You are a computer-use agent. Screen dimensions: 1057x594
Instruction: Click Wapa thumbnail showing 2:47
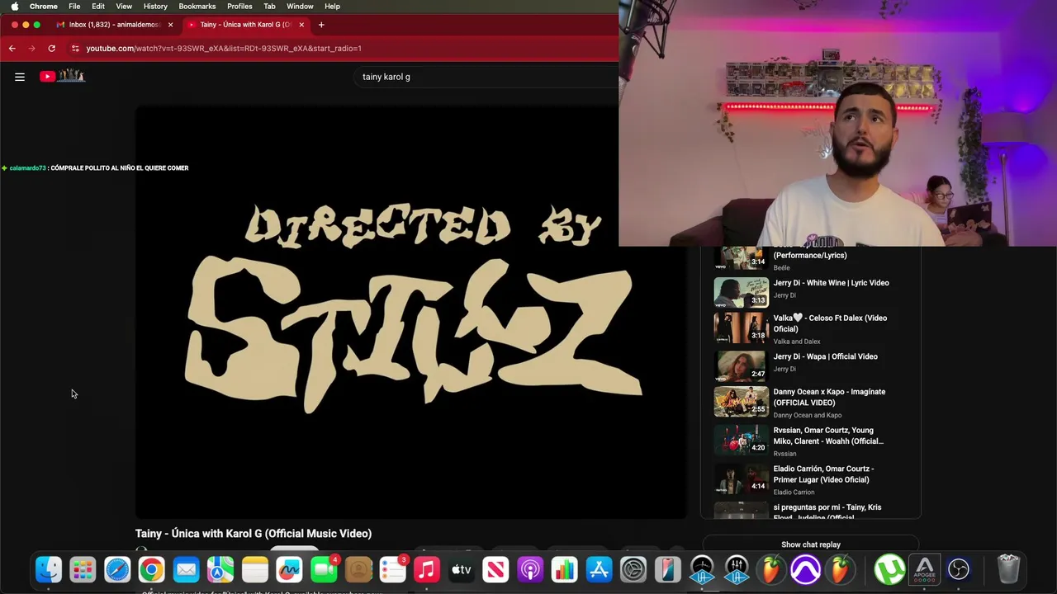[741, 366]
